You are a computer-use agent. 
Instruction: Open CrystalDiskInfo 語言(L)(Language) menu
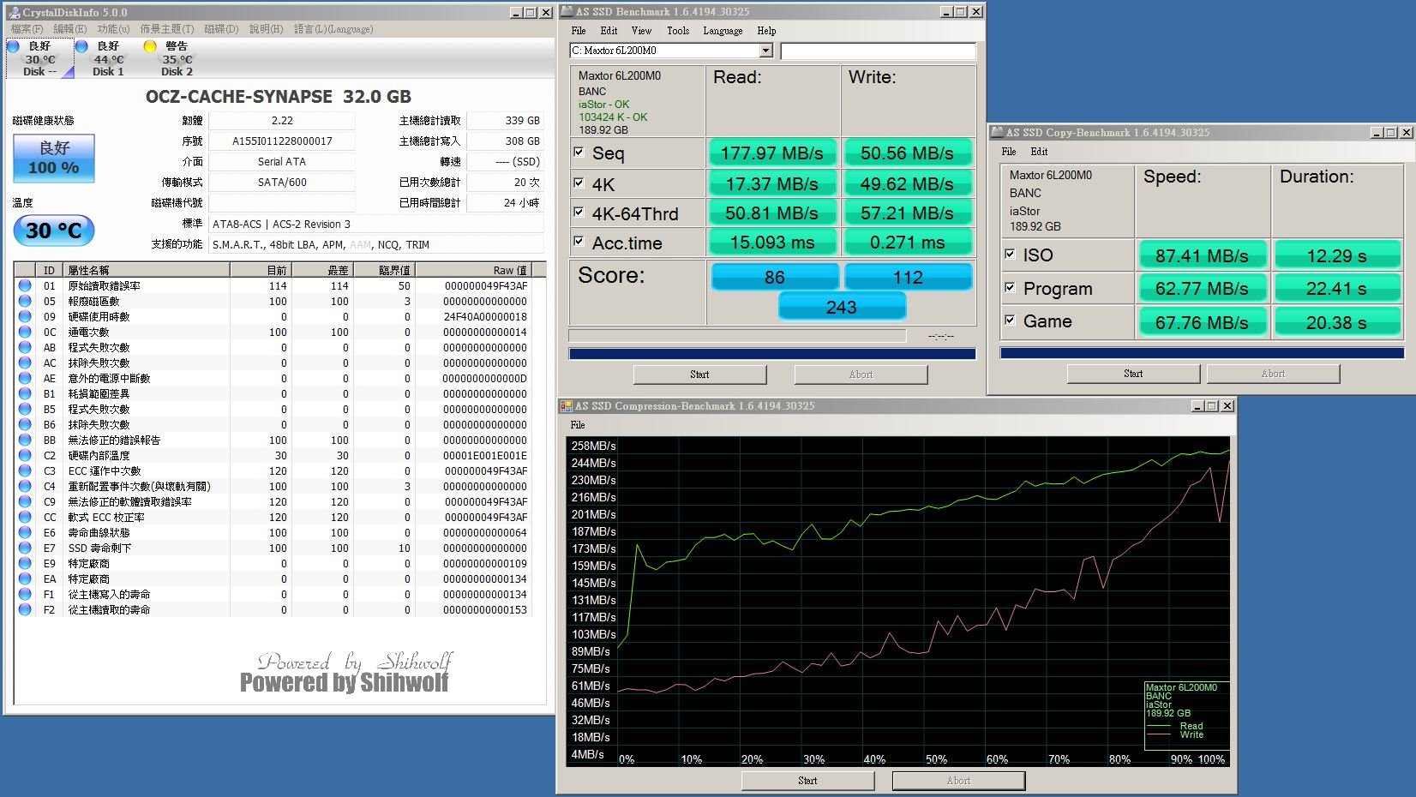tap(333, 29)
